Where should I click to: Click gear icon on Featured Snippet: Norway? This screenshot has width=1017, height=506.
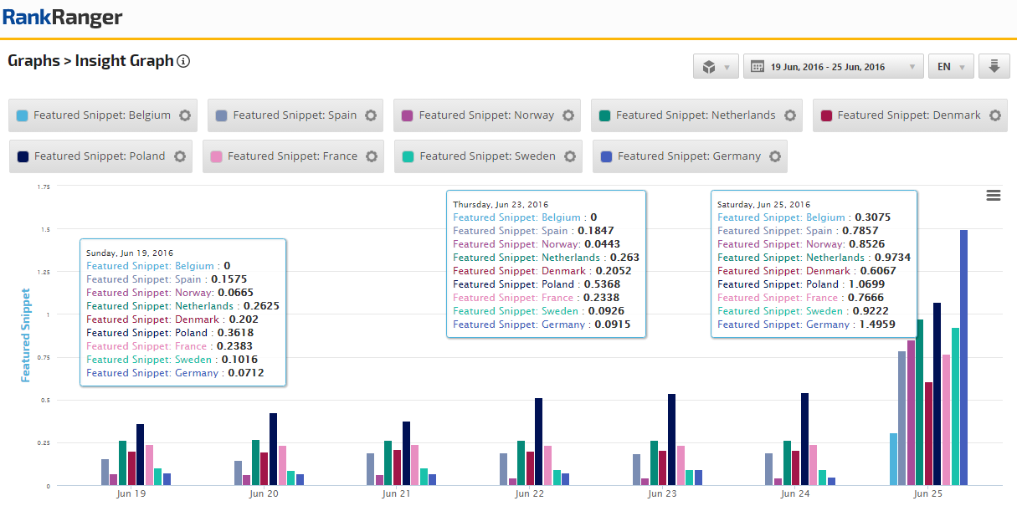(x=568, y=115)
